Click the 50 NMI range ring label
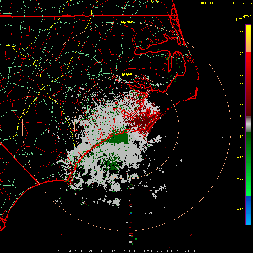Viewport: 253px width, 253px height. [x=126, y=74]
